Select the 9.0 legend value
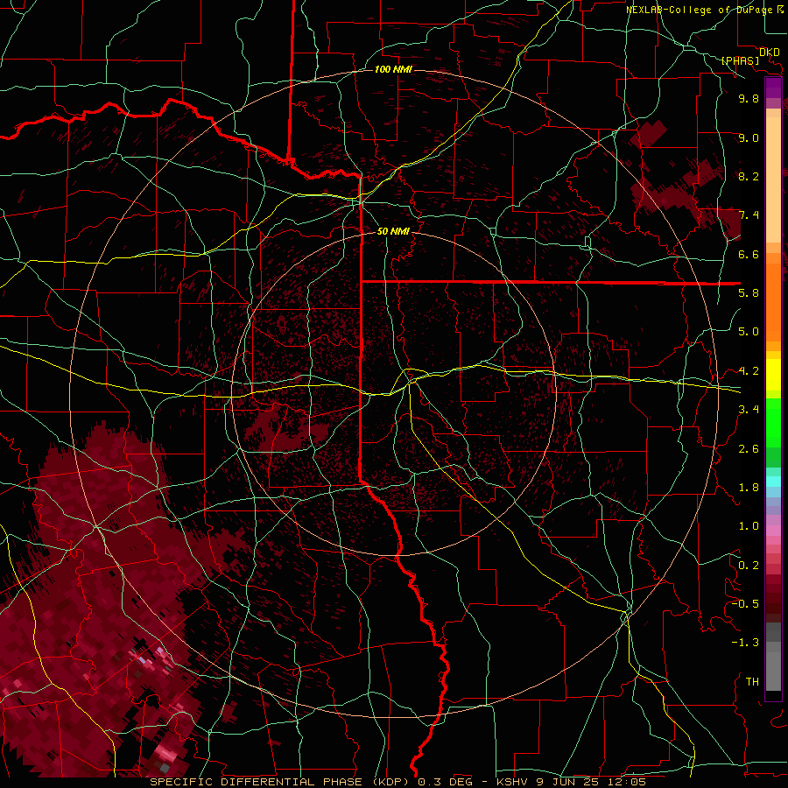 point(749,138)
